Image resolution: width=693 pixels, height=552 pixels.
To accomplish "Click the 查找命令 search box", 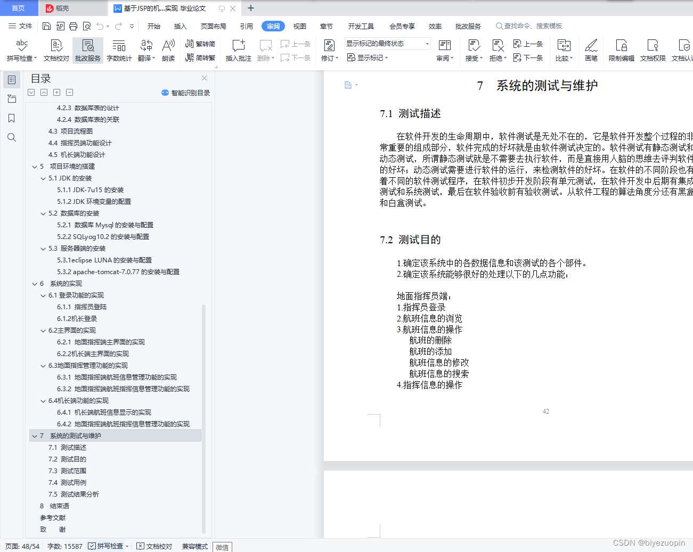I will 529,26.
